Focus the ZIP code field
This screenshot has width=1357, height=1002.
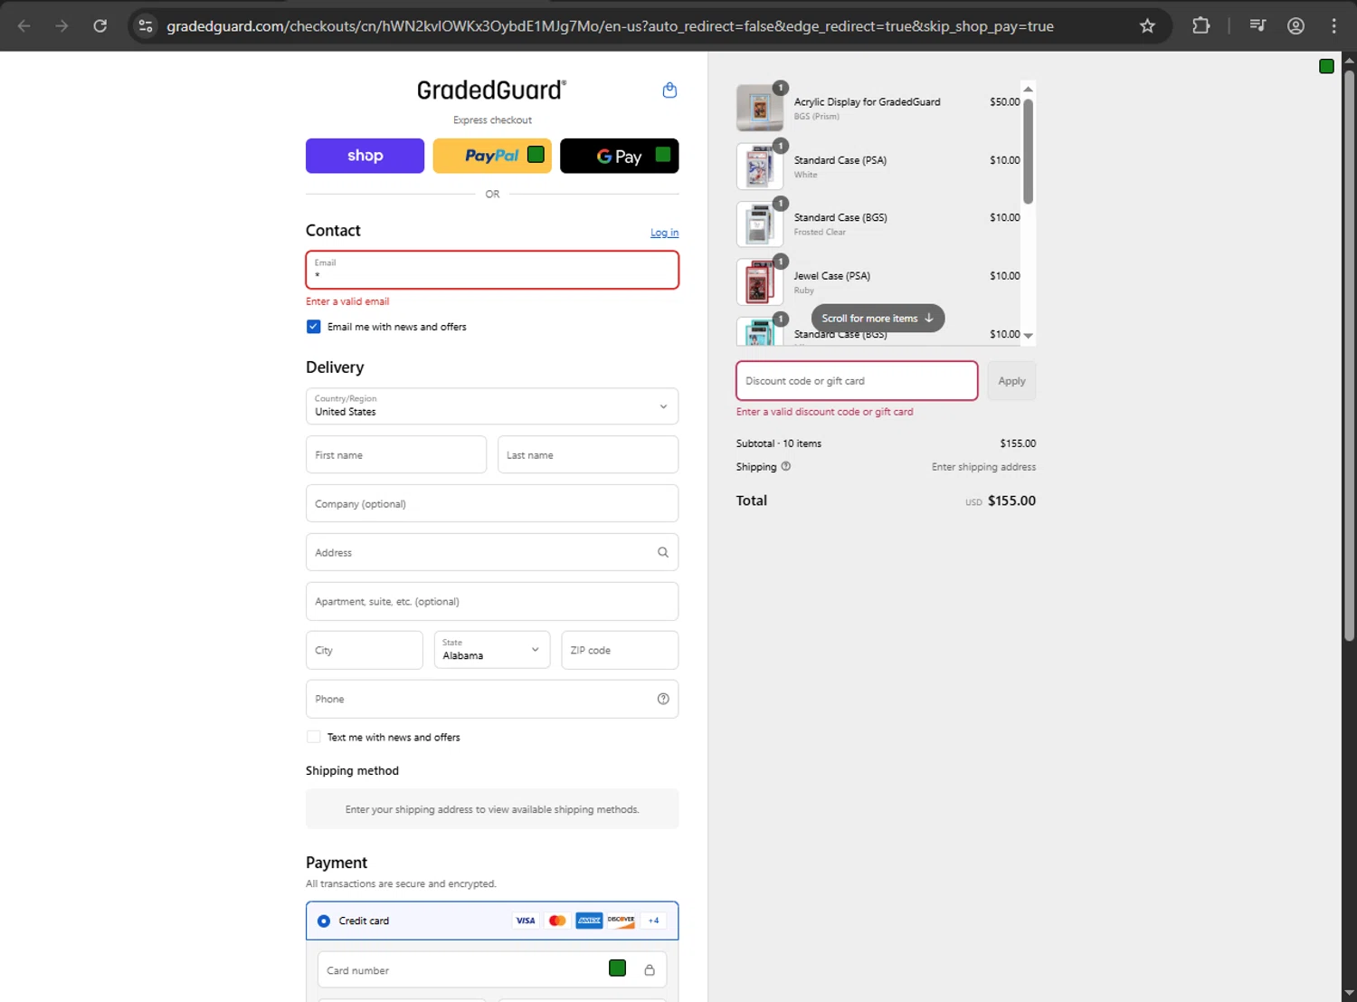coord(620,650)
